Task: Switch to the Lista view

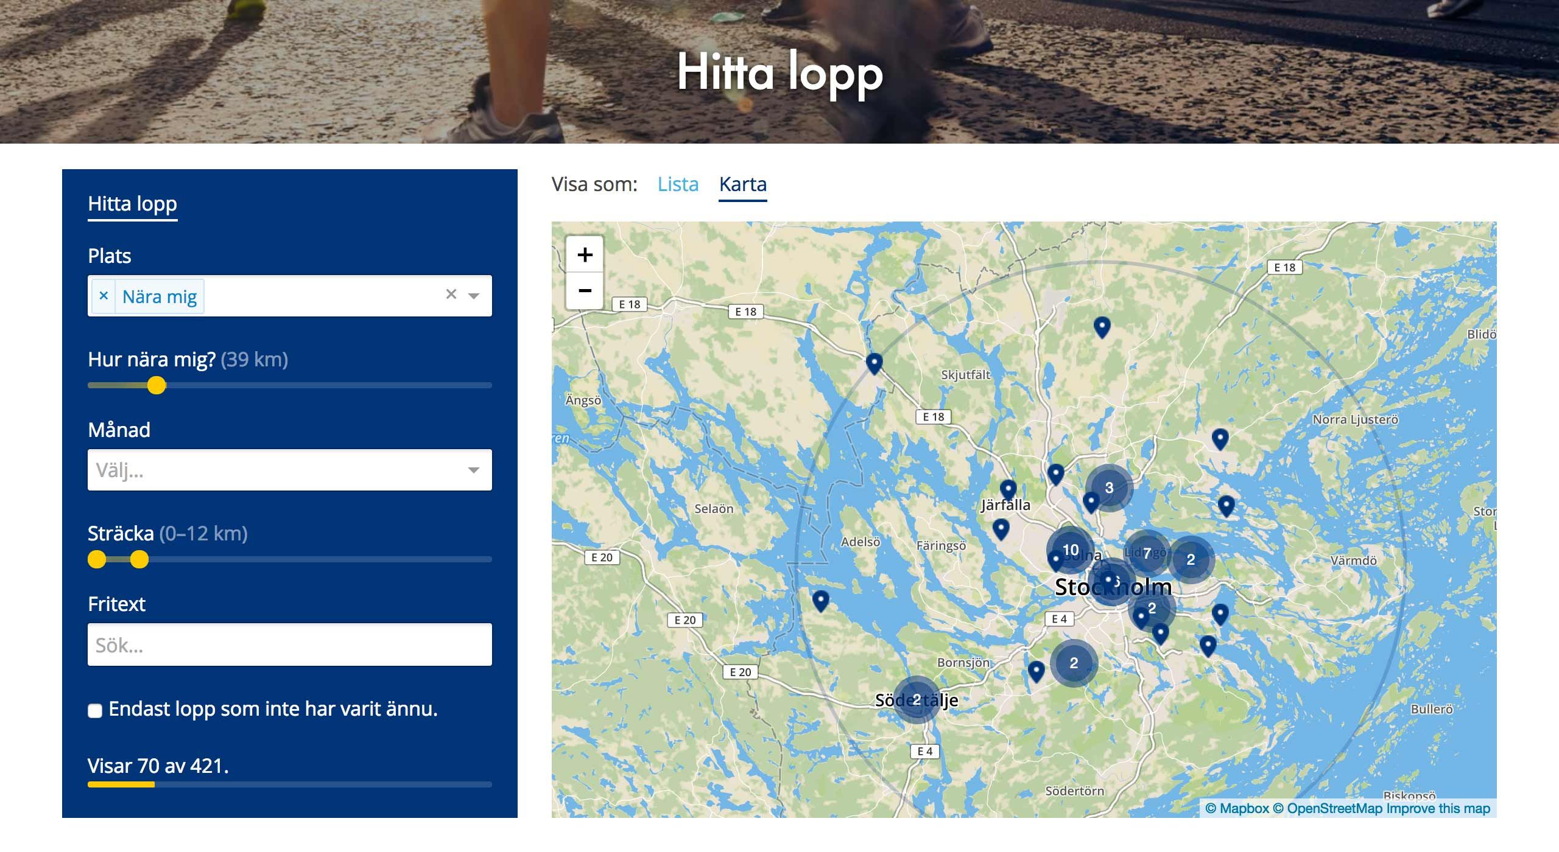Action: point(678,184)
